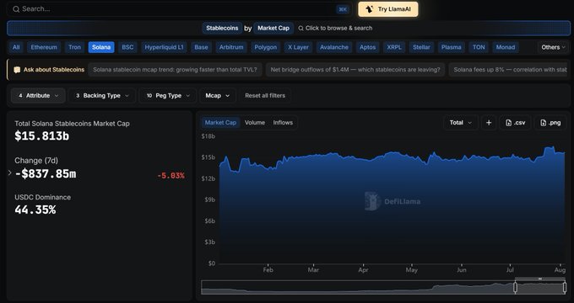This screenshot has height=303, width=574.
Task: Click the range slider top drag bar
Action: 540,279
